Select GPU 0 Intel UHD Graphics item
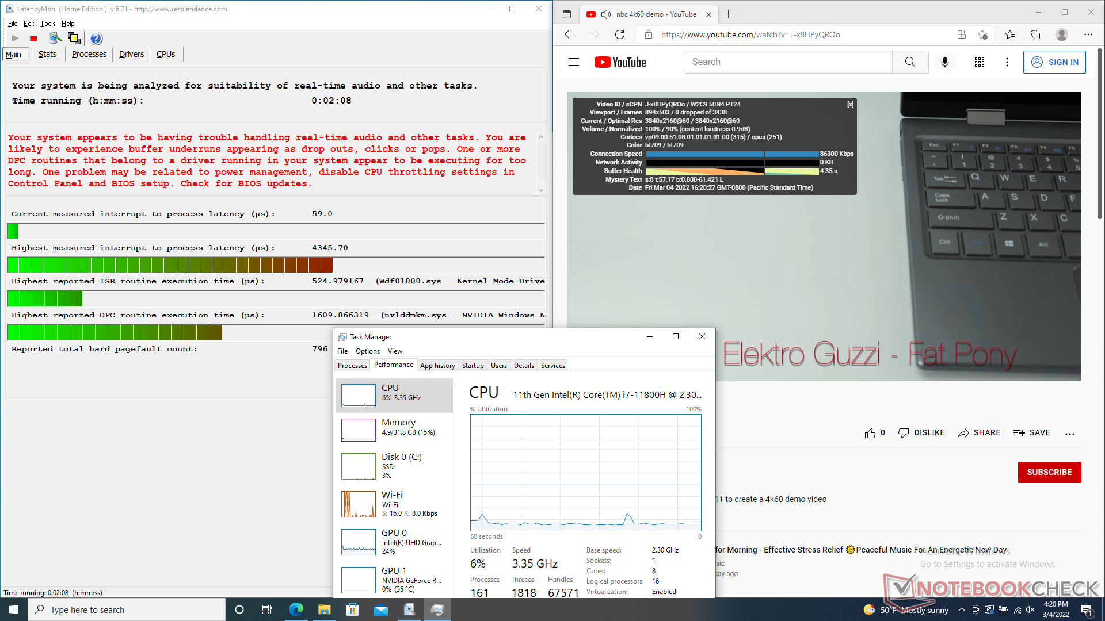Image resolution: width=1105 pixels, height=621 pixels. tap(394, 542)
